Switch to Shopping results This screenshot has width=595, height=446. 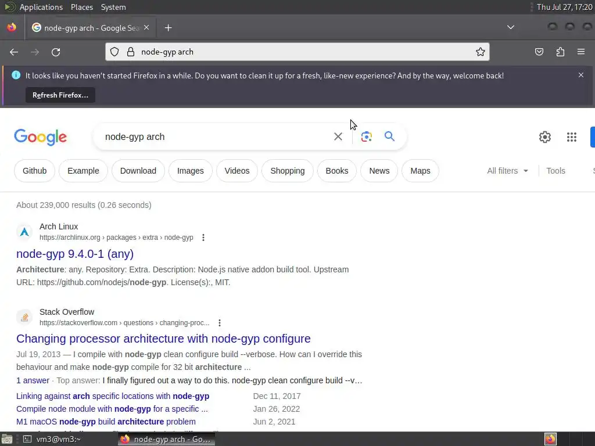point(287,171)
